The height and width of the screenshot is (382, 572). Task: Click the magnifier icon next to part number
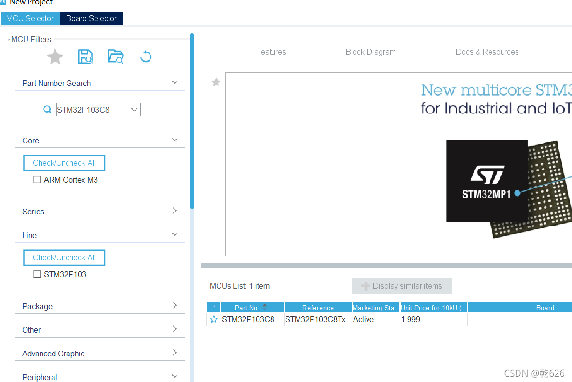pyautogui.click(x=47, y=109)
